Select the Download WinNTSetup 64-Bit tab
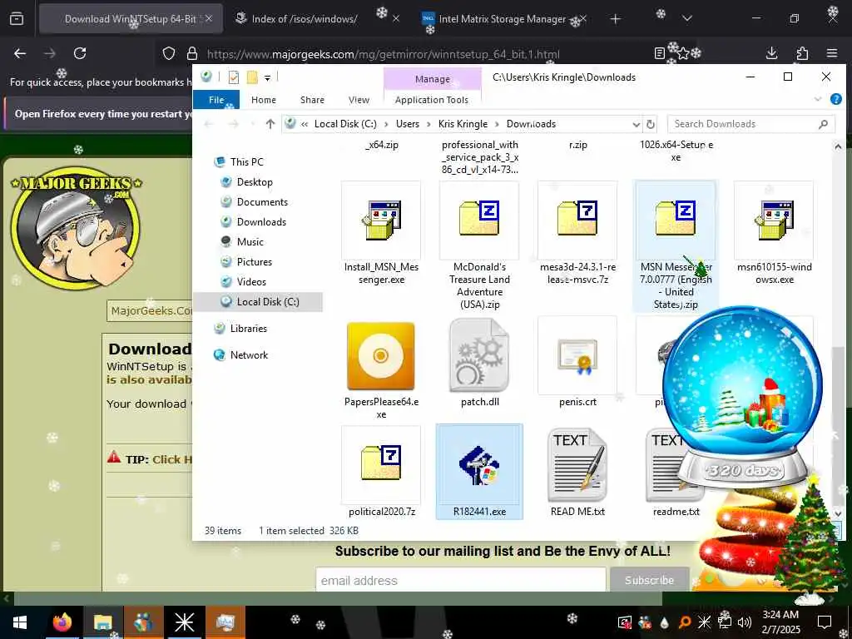 pyautogui.click(x=131, y=19)
